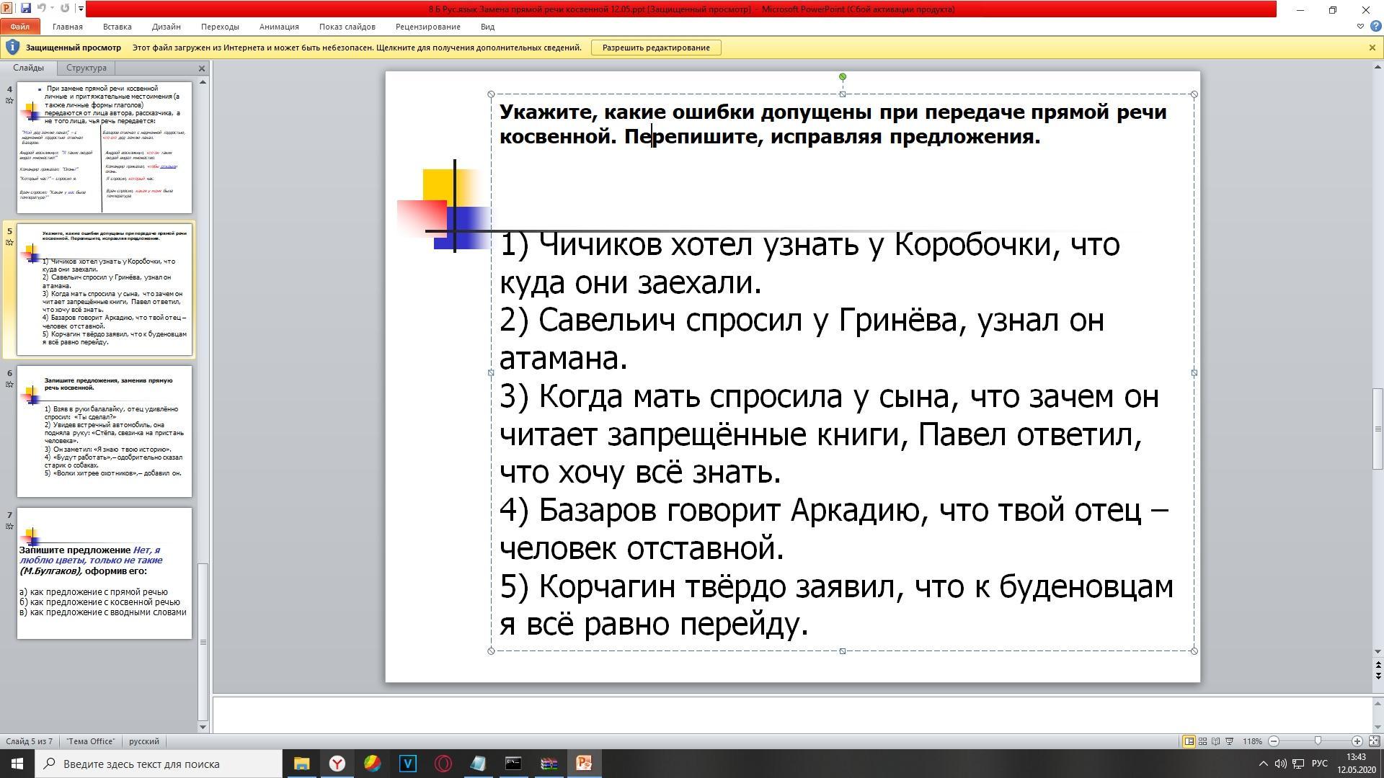
Task: Click the zoom in plus button
Action: click(x=1357, y=741)
